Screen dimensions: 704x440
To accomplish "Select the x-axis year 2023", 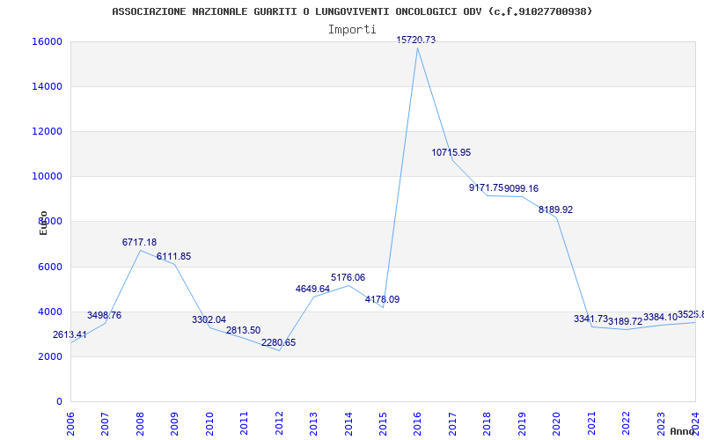I will (x=661, y=423).
